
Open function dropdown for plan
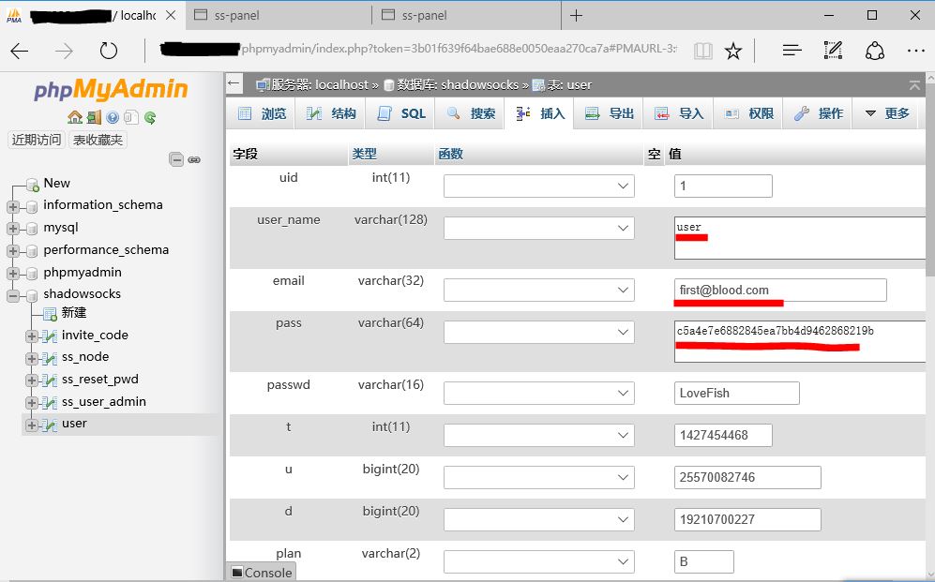[539, 561]
